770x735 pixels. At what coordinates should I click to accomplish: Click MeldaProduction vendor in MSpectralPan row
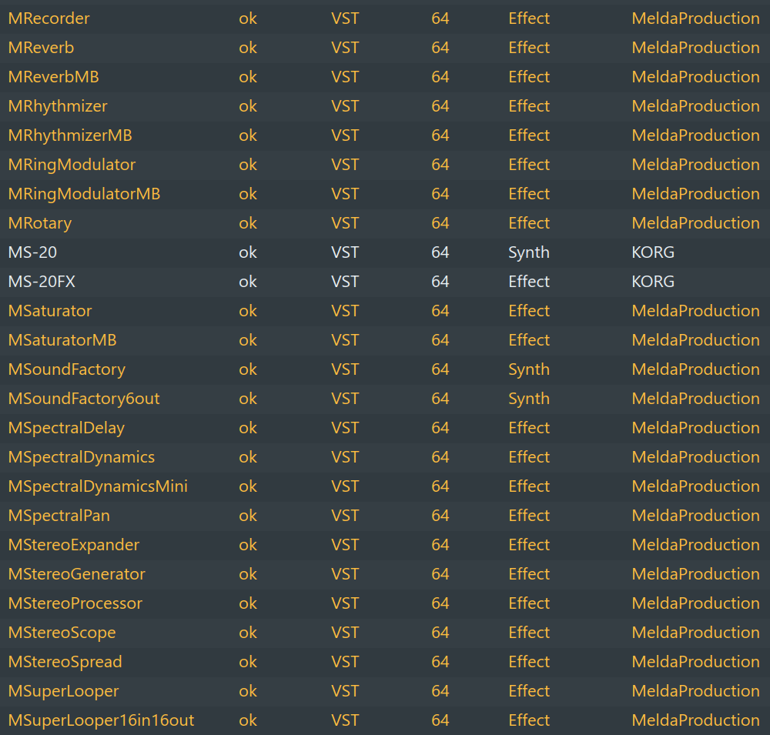pyautogui.click(x=695, y=516)
